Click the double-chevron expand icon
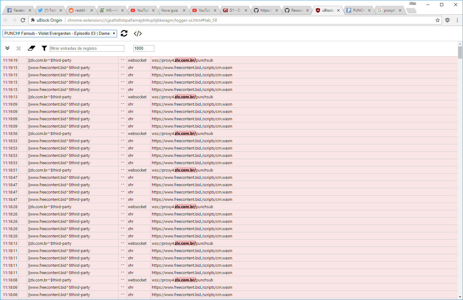This screenshot has height=300, width=463. [7, 48]
